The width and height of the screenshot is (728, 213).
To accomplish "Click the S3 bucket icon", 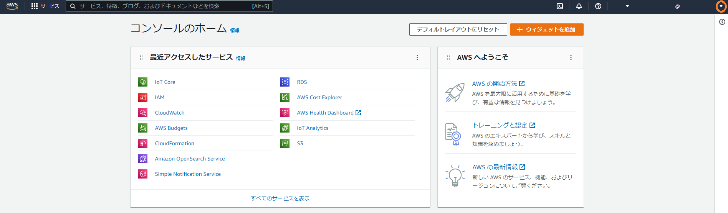I will click(x=285, y=143).
